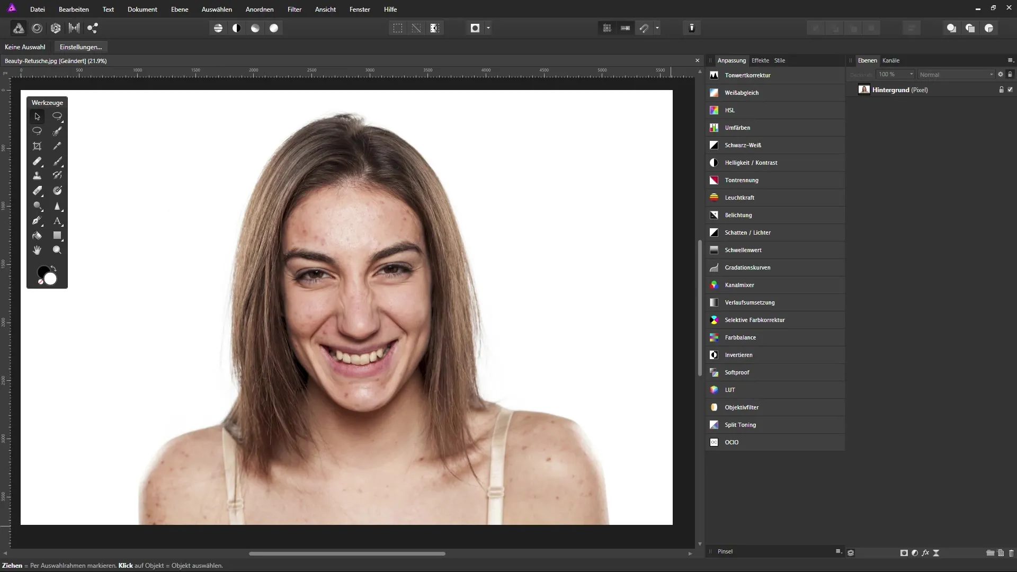Screen dimensions: 1017x572
Task: Delete the selected layer with trash icon
Action: click(1011, 552)
